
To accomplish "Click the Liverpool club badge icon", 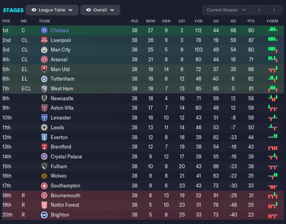I will point(44,40).
